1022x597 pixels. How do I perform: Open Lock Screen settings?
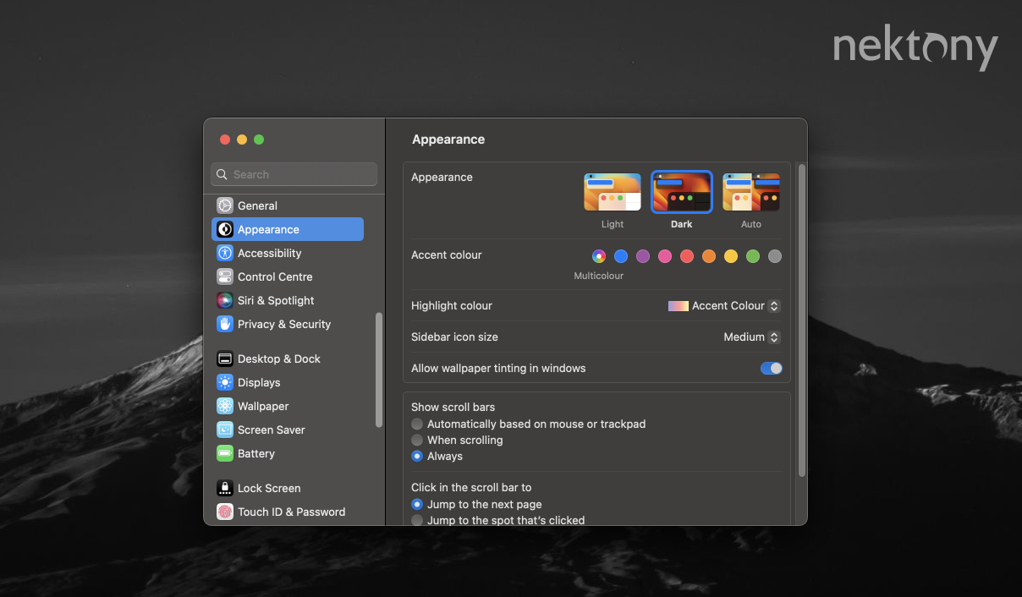coord(269,488)
